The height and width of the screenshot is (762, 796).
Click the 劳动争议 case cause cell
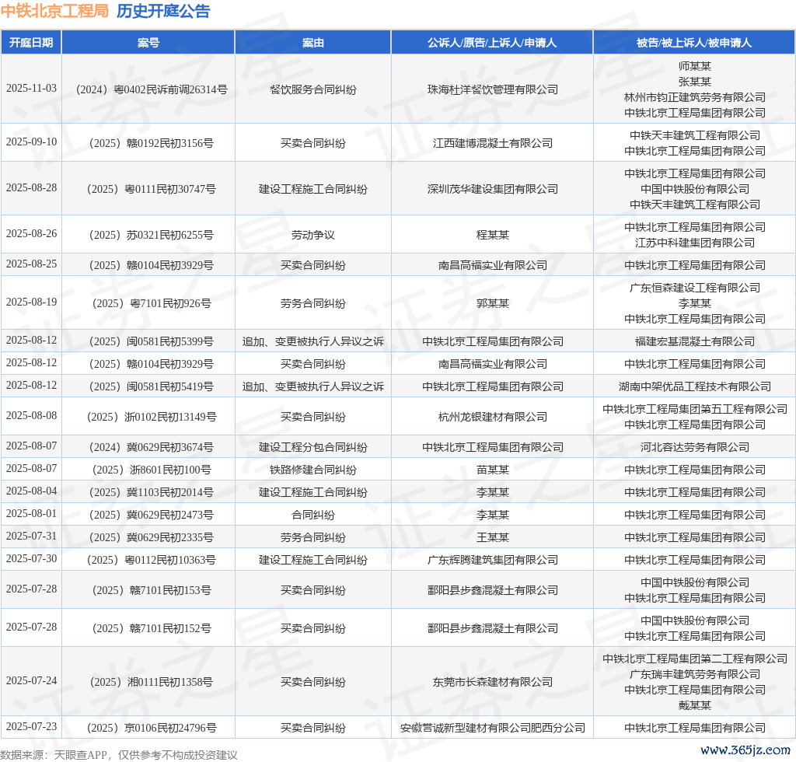tap(312, 235)
